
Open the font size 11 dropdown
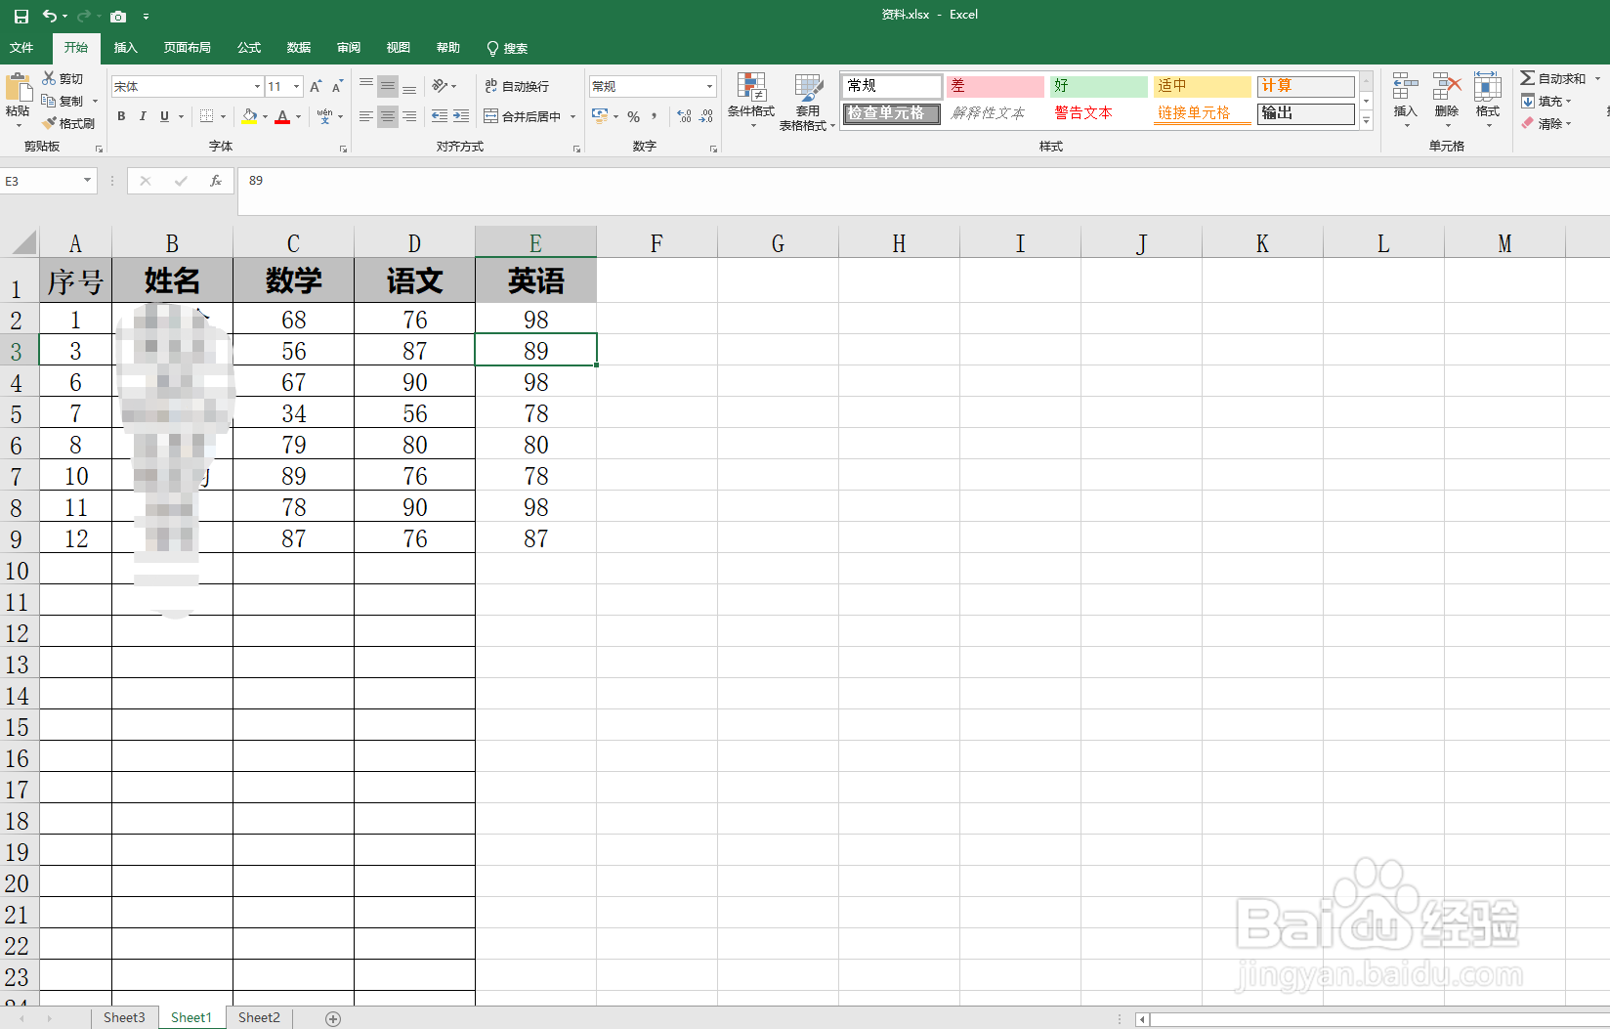coord(296,87)
